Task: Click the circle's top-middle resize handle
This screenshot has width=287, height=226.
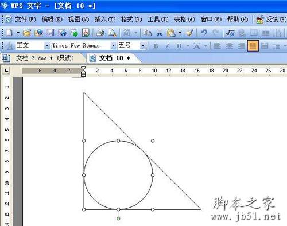Action: (x=118, y=141)
